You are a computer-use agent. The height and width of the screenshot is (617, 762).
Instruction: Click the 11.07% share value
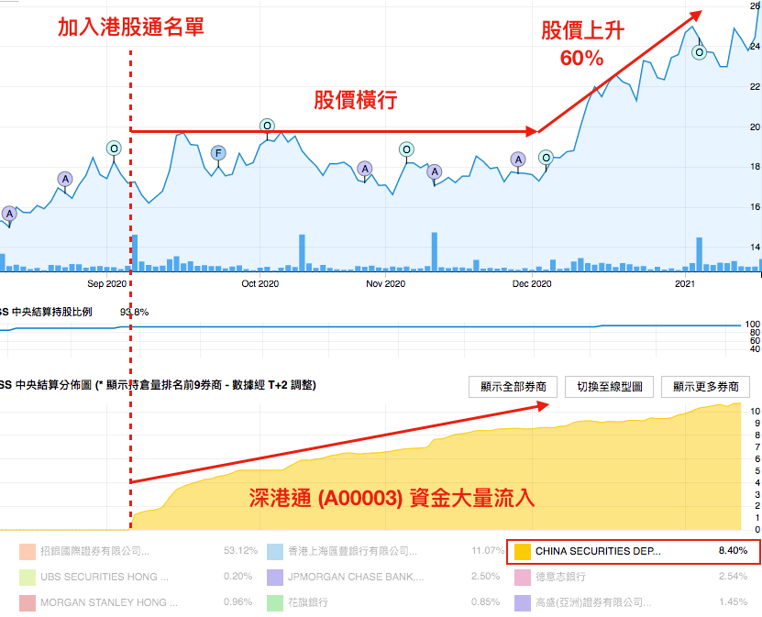click(x=488, y=551)
